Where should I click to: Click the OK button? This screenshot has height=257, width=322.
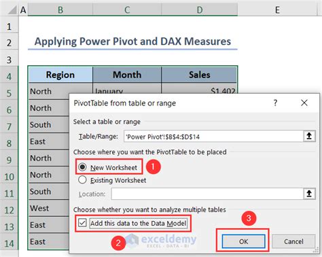tap(243, 241)
